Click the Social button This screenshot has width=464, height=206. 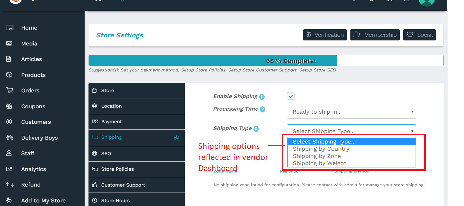click(x=419, y=35)
